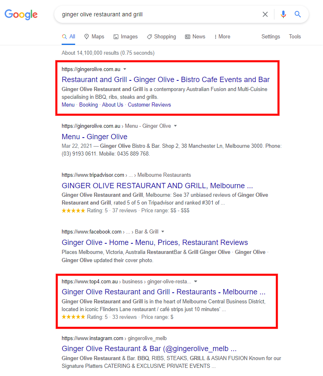323x376 pixels.
Task: Switch to the Images tab
Action: (x=125, y=37)
